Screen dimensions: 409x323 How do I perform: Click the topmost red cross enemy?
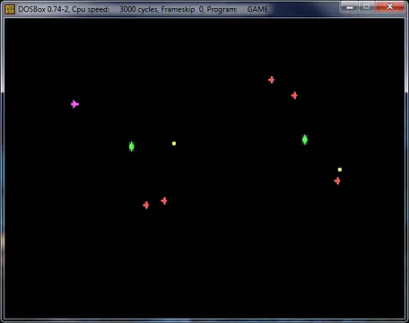tap(271, 80)
